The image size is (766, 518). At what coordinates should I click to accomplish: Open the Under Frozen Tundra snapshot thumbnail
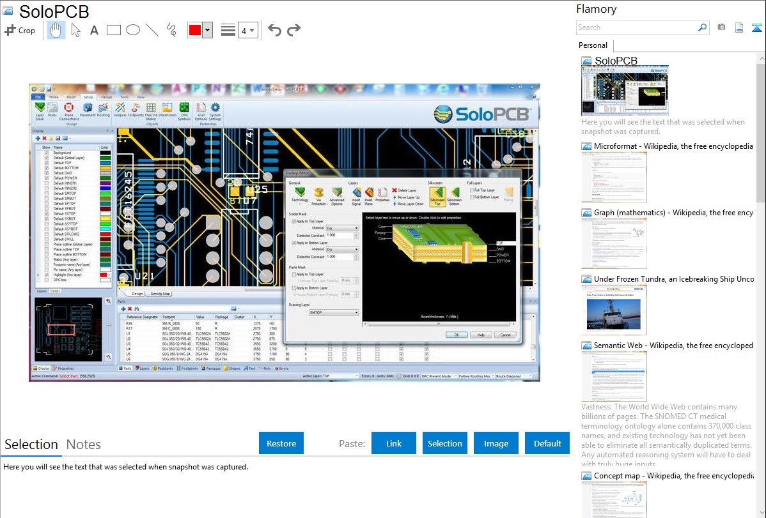coord(614,310)
